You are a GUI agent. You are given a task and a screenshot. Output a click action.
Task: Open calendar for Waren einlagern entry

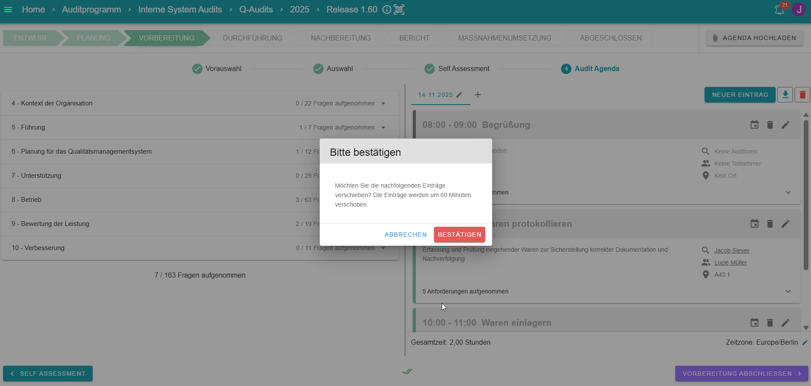point(754,323)
